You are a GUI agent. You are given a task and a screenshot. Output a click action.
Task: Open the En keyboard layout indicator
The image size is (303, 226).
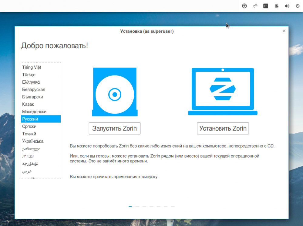point(266,6)
